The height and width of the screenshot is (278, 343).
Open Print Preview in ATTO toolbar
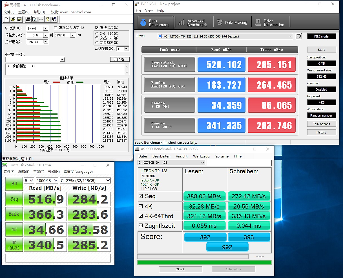coord(34,19)
